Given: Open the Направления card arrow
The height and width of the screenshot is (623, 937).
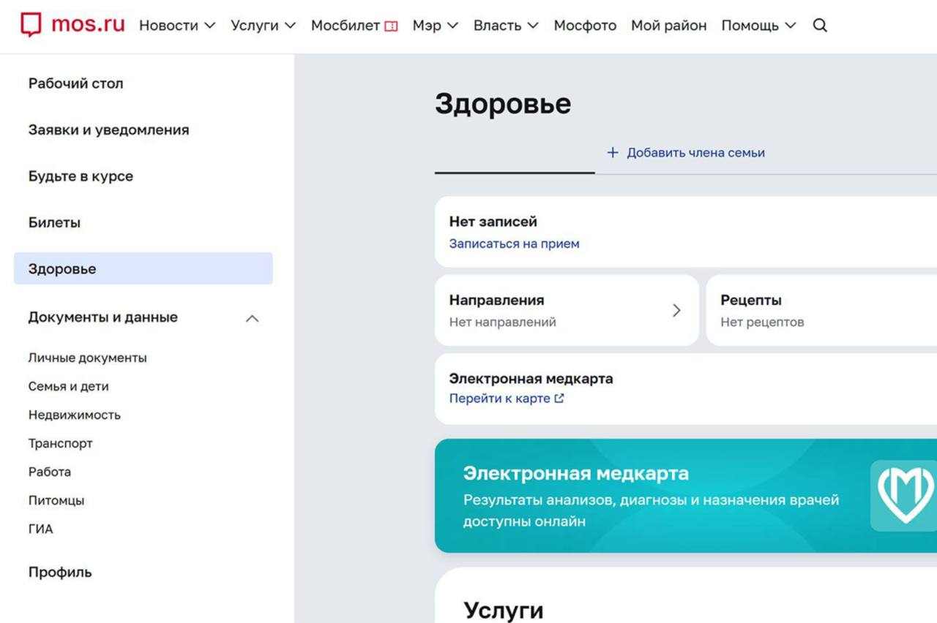Looking at the screenshot, I should (676, 310).
